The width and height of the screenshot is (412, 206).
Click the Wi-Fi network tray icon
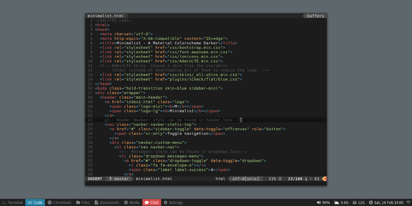[x=408, y=202]
